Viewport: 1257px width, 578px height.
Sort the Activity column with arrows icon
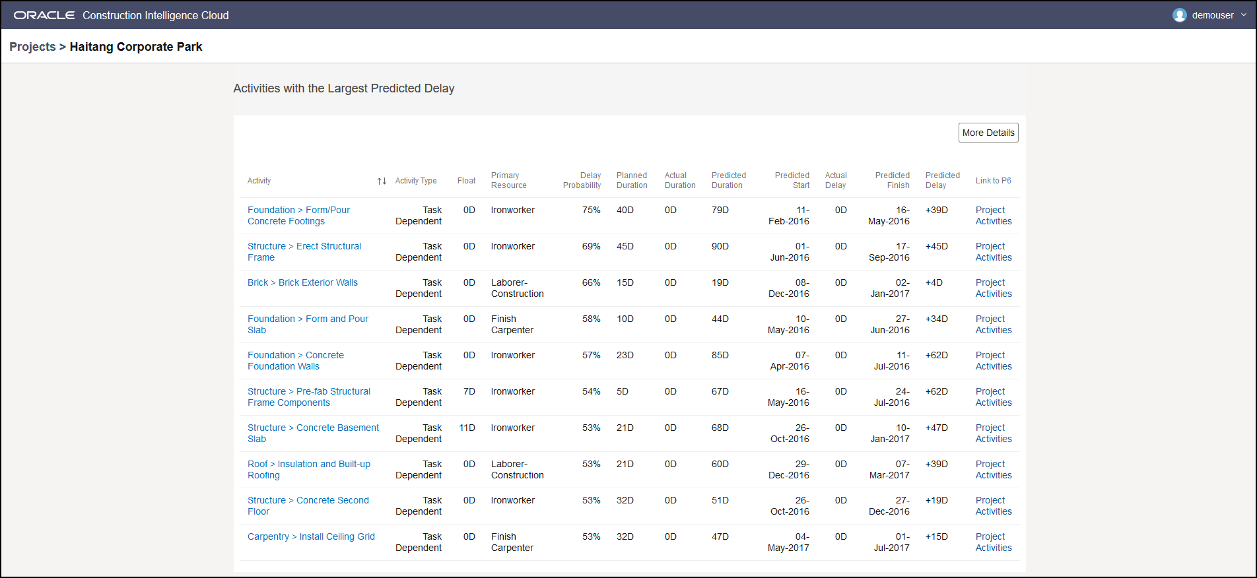tap(382, 181)
